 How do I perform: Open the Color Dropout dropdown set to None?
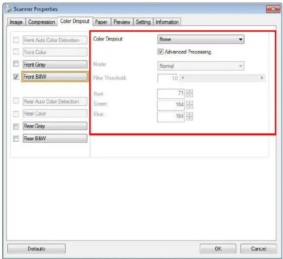[201, 39]
